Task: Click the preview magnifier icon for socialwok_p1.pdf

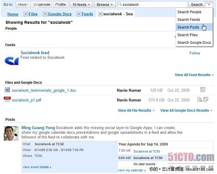Action: (x=200, y=99)
